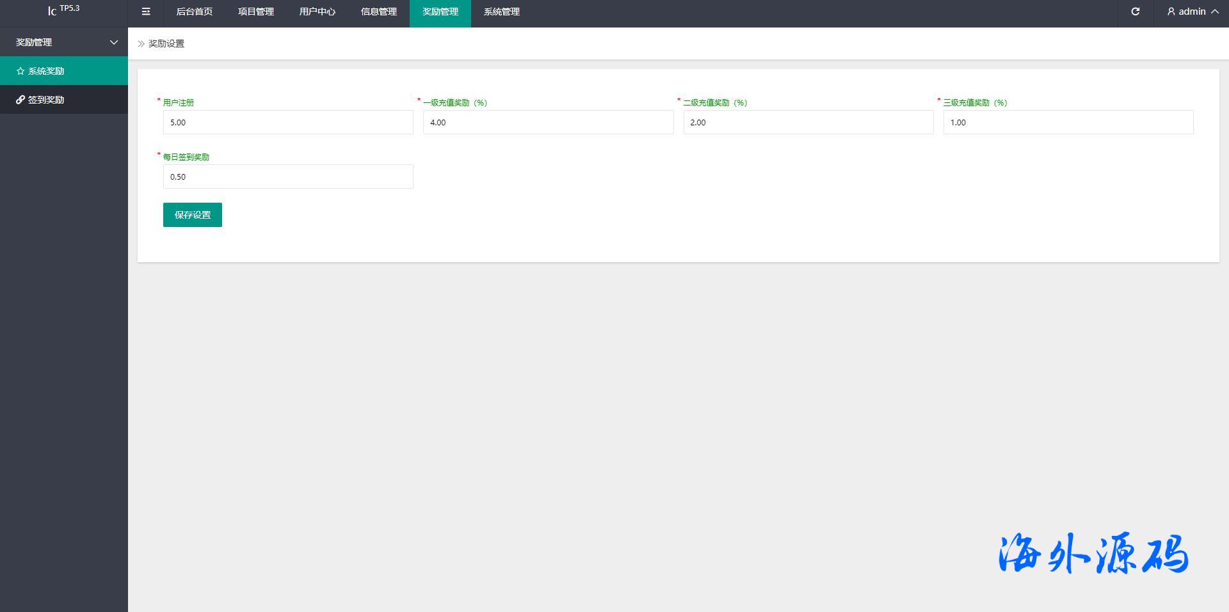Click the 每日签到奖励 input field
Viewport: 1229px width, 612px height.
288,177
